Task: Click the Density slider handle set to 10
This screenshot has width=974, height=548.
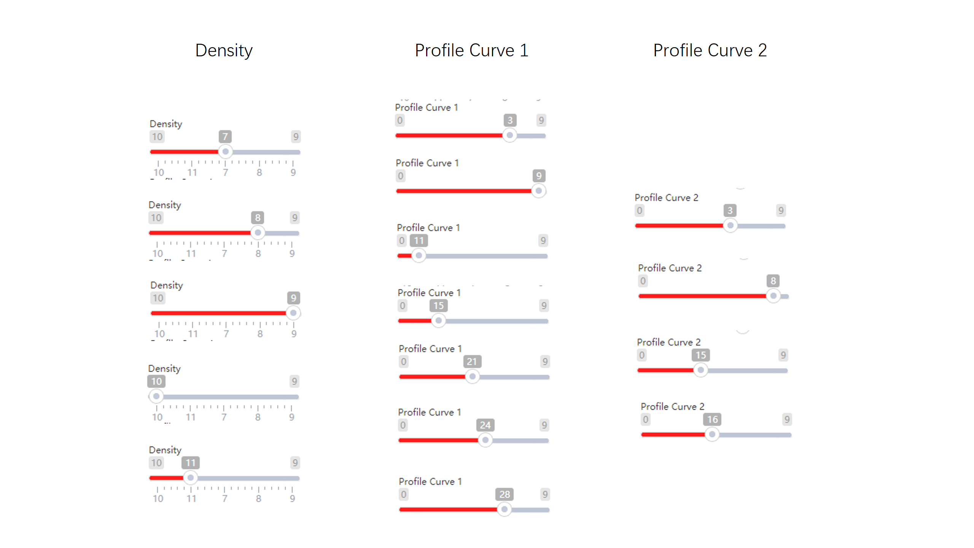Action: (156, 396)
